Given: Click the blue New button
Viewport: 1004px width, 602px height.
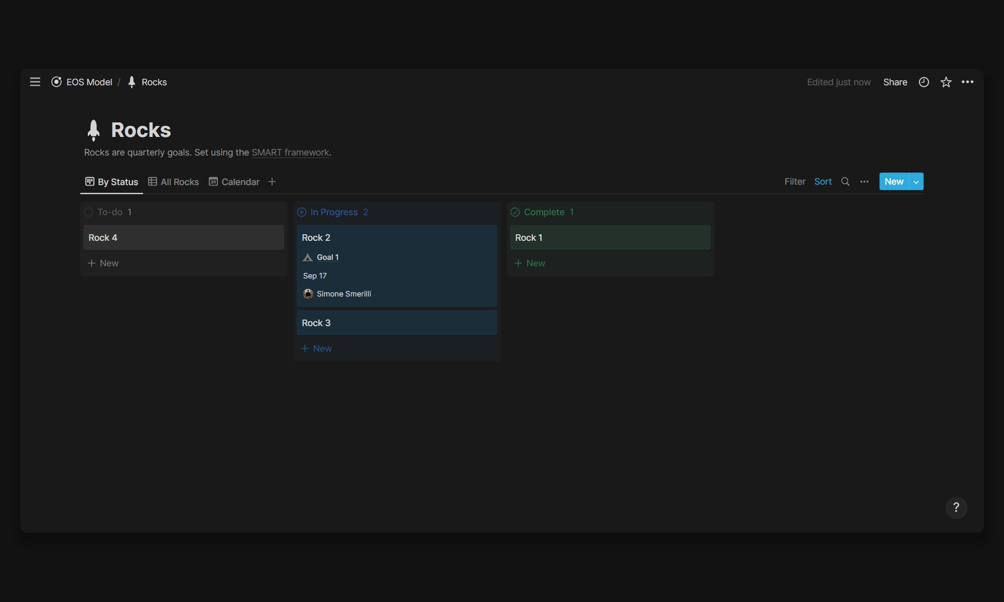Looking at the screenshot, I should point(894,182).
